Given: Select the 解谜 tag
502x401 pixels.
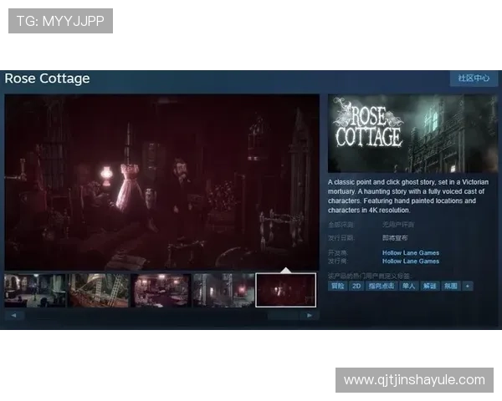Looking at the screenshot, I should (x=429, y=286).
